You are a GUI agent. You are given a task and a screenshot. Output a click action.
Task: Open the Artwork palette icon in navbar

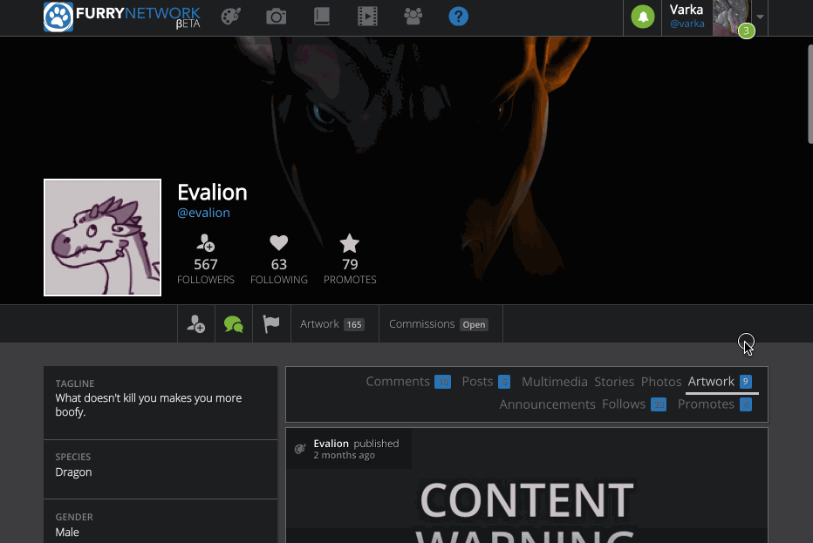(x=230, y=17)
